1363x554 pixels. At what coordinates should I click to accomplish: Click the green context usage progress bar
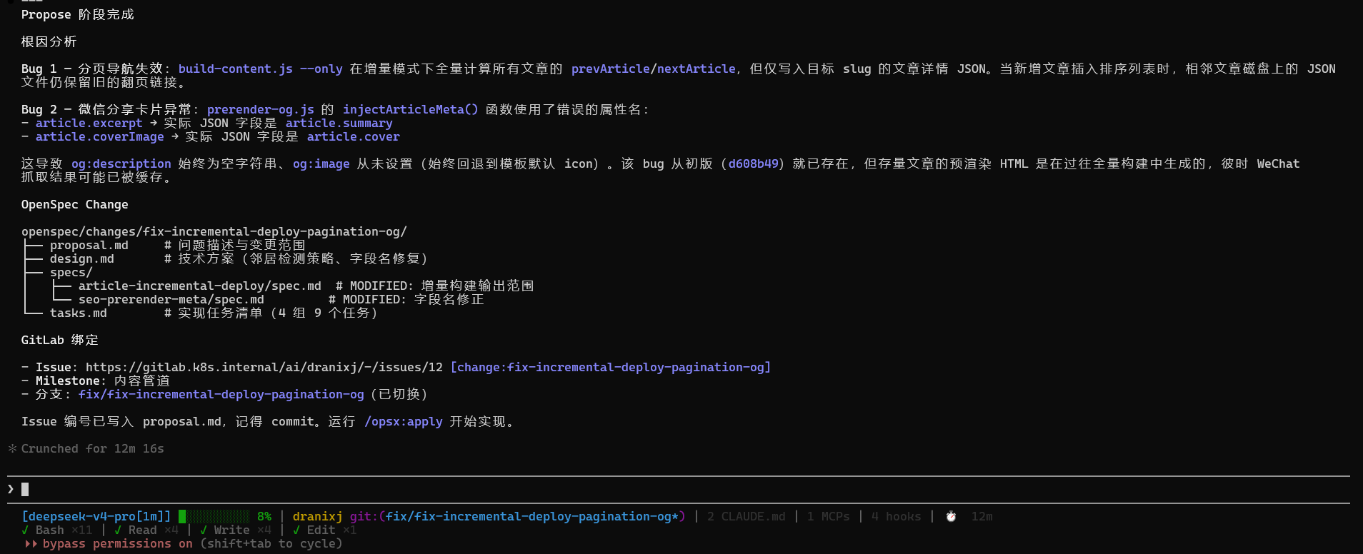tap(214, 516)
